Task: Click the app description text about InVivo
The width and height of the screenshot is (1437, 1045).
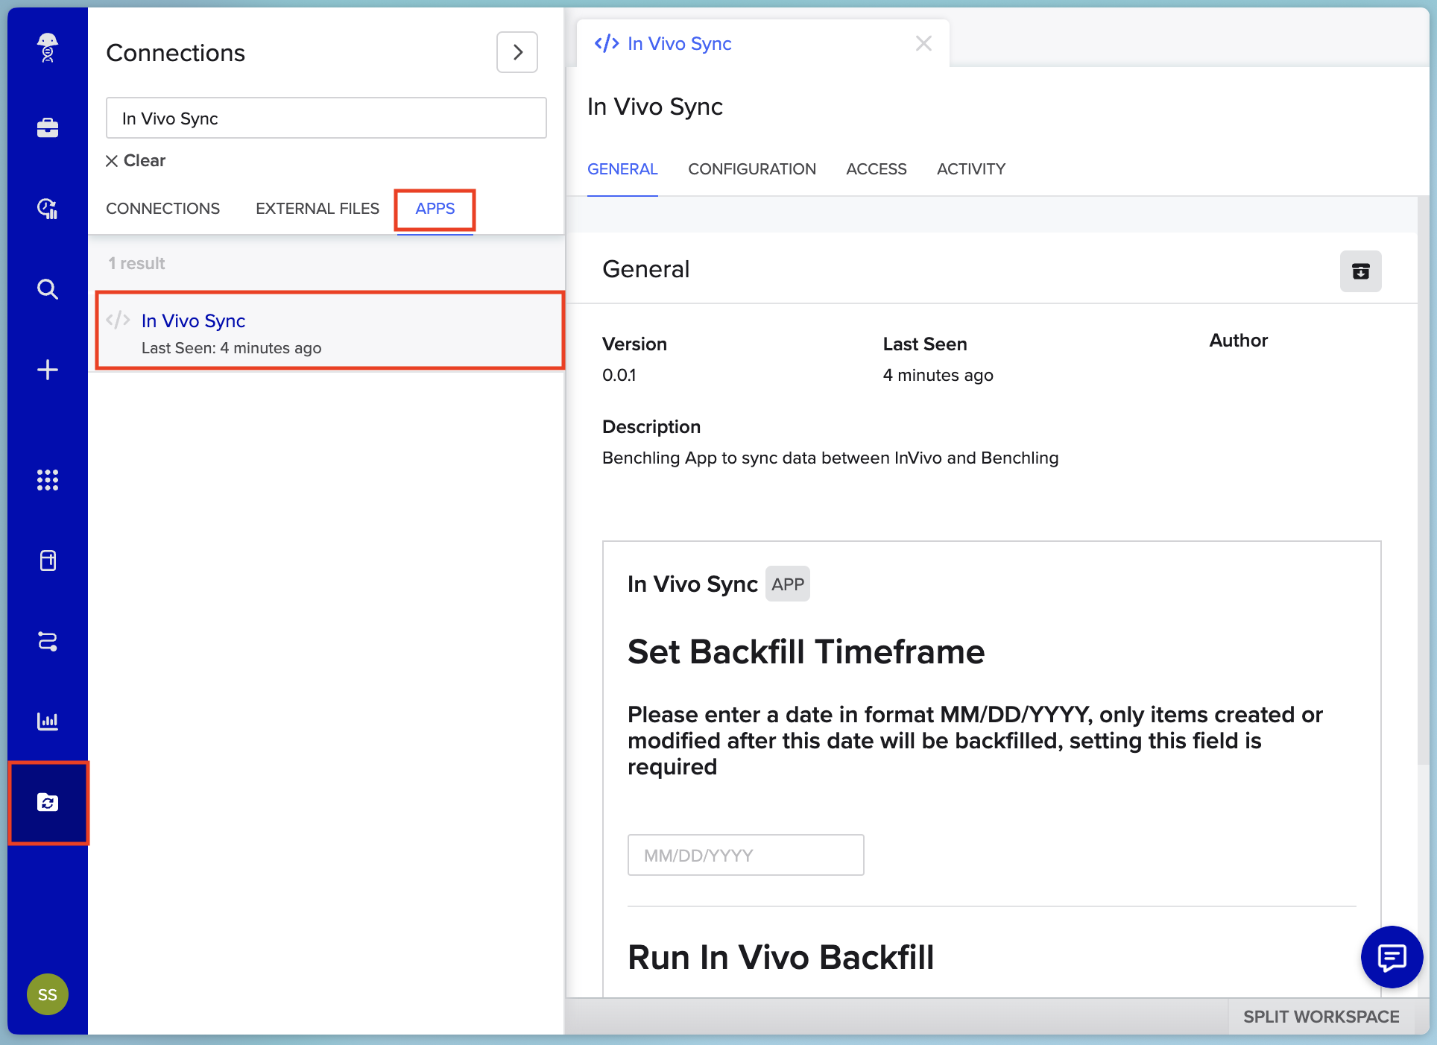Action: [x=830, y=458]
